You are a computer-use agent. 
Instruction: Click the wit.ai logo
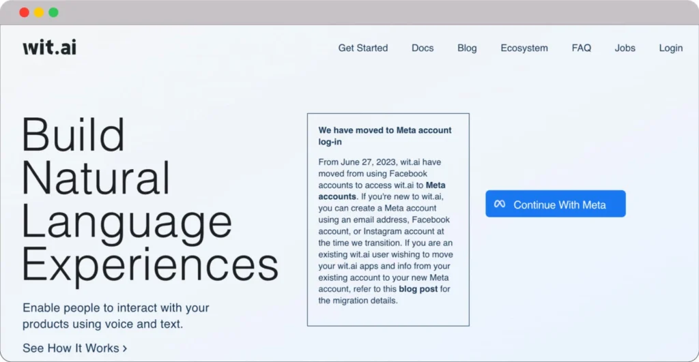[49, 48]
